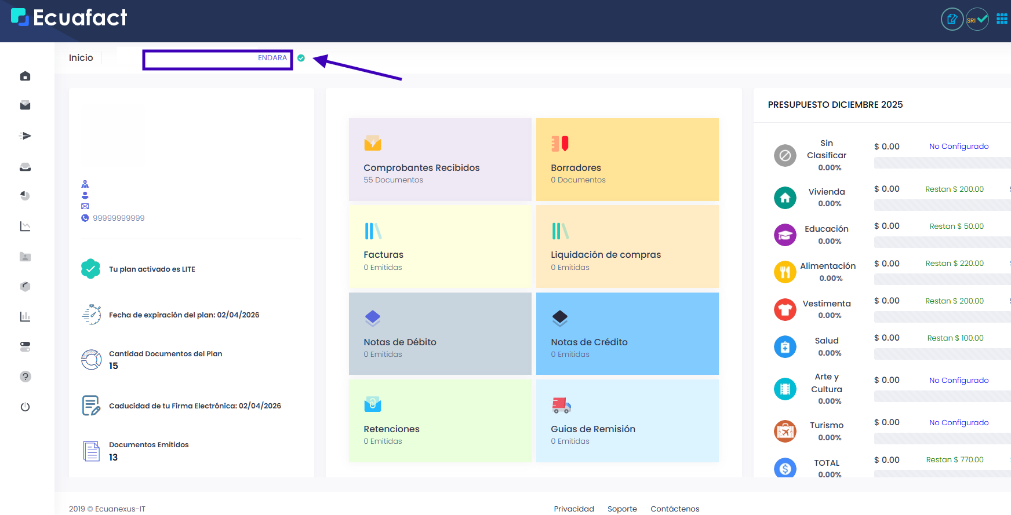Open the Facturas tile
Viewport: 1011px width, 515px height.
point(440,247)
